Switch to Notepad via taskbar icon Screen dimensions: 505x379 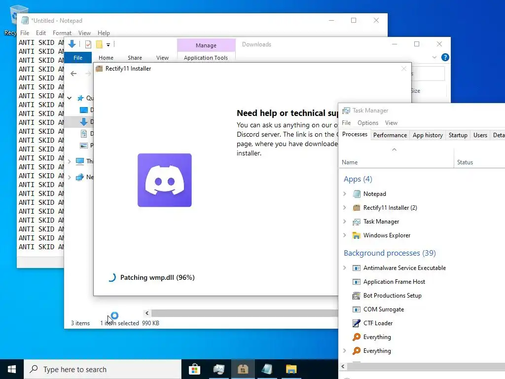tap(267, 369)
